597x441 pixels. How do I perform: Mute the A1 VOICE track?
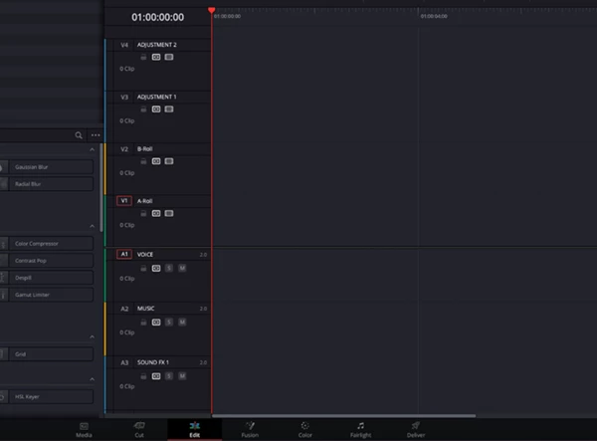coord(182,269)
